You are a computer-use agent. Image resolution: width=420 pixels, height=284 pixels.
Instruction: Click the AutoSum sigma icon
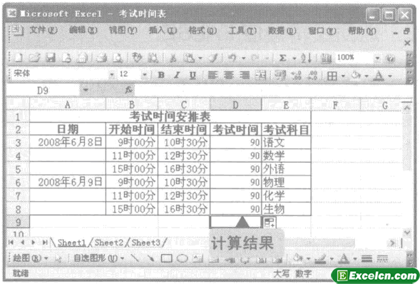point(283,58)
